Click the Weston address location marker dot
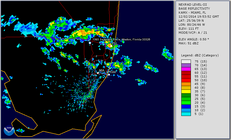This screenshot has height=140, width=231. (x=90, y=43)
